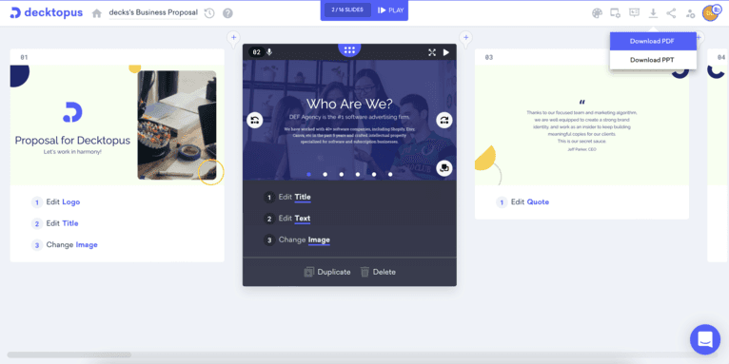Open the presenter notes icon
The image size is (729, 364).
pyautogui.click(x=634, y=13)
